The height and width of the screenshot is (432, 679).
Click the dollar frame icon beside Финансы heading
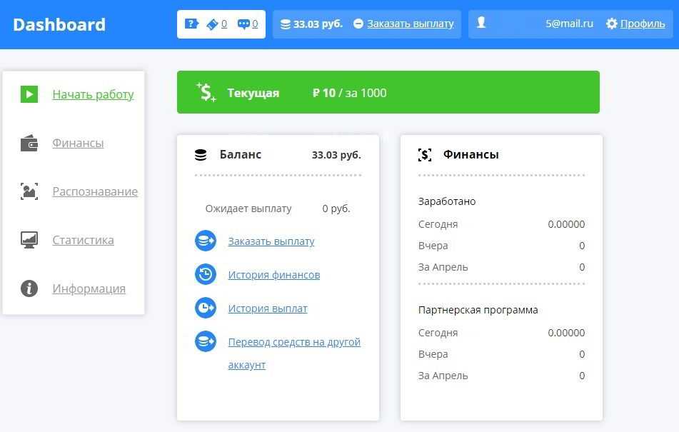pyautogui.click(x=425, y=155)
